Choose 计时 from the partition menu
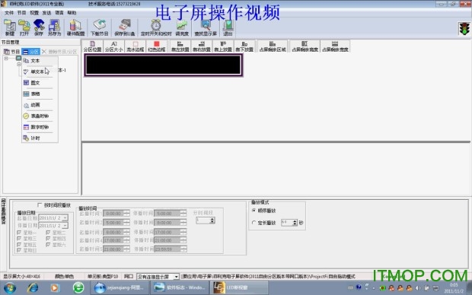472x295 pixels. point(40,138)
